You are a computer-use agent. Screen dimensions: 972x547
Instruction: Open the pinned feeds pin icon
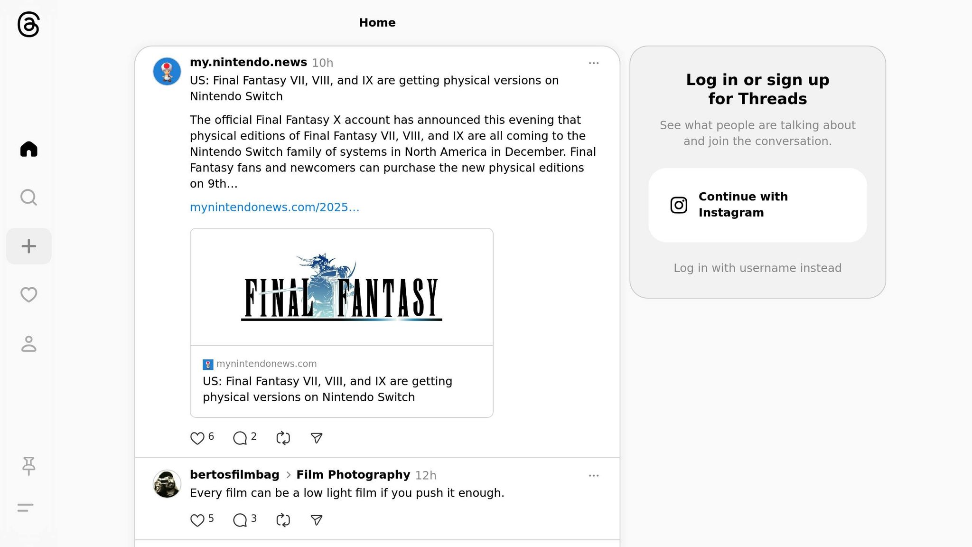29,466
